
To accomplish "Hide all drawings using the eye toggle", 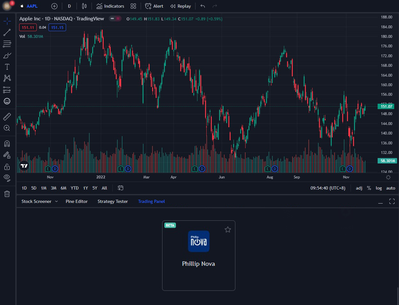I will [x=7, y=178].
